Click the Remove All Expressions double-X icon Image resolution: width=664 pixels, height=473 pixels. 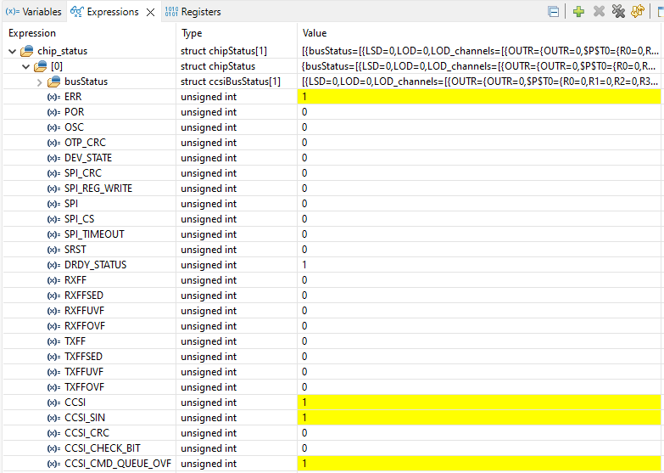pos(618,12)
